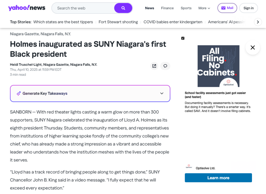Open Yahoo Mail
Screen dimensions: 266x194
pos(227,8)
